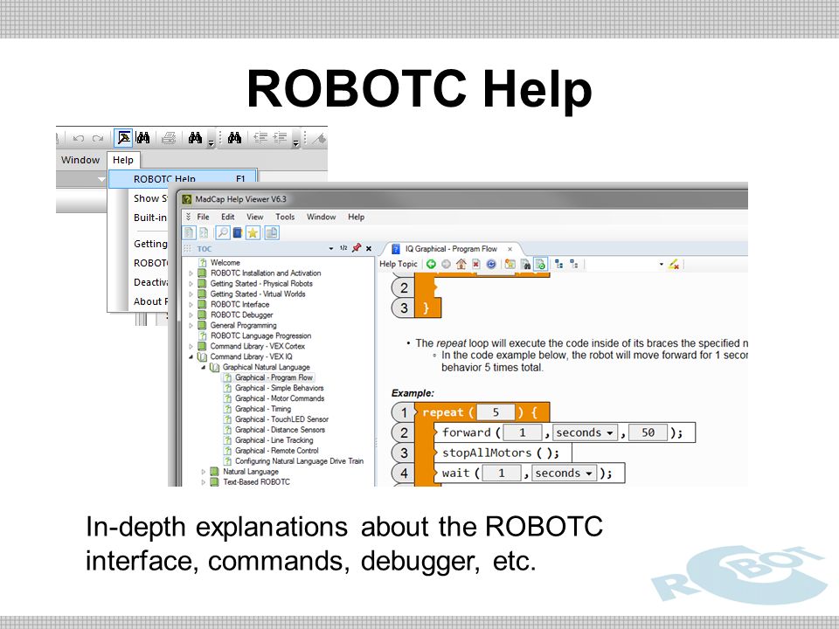Viewport: 839px width, 629px height.
Task: Collapse the Graphical Natural Language node
Action: click(x=204, y=368)
